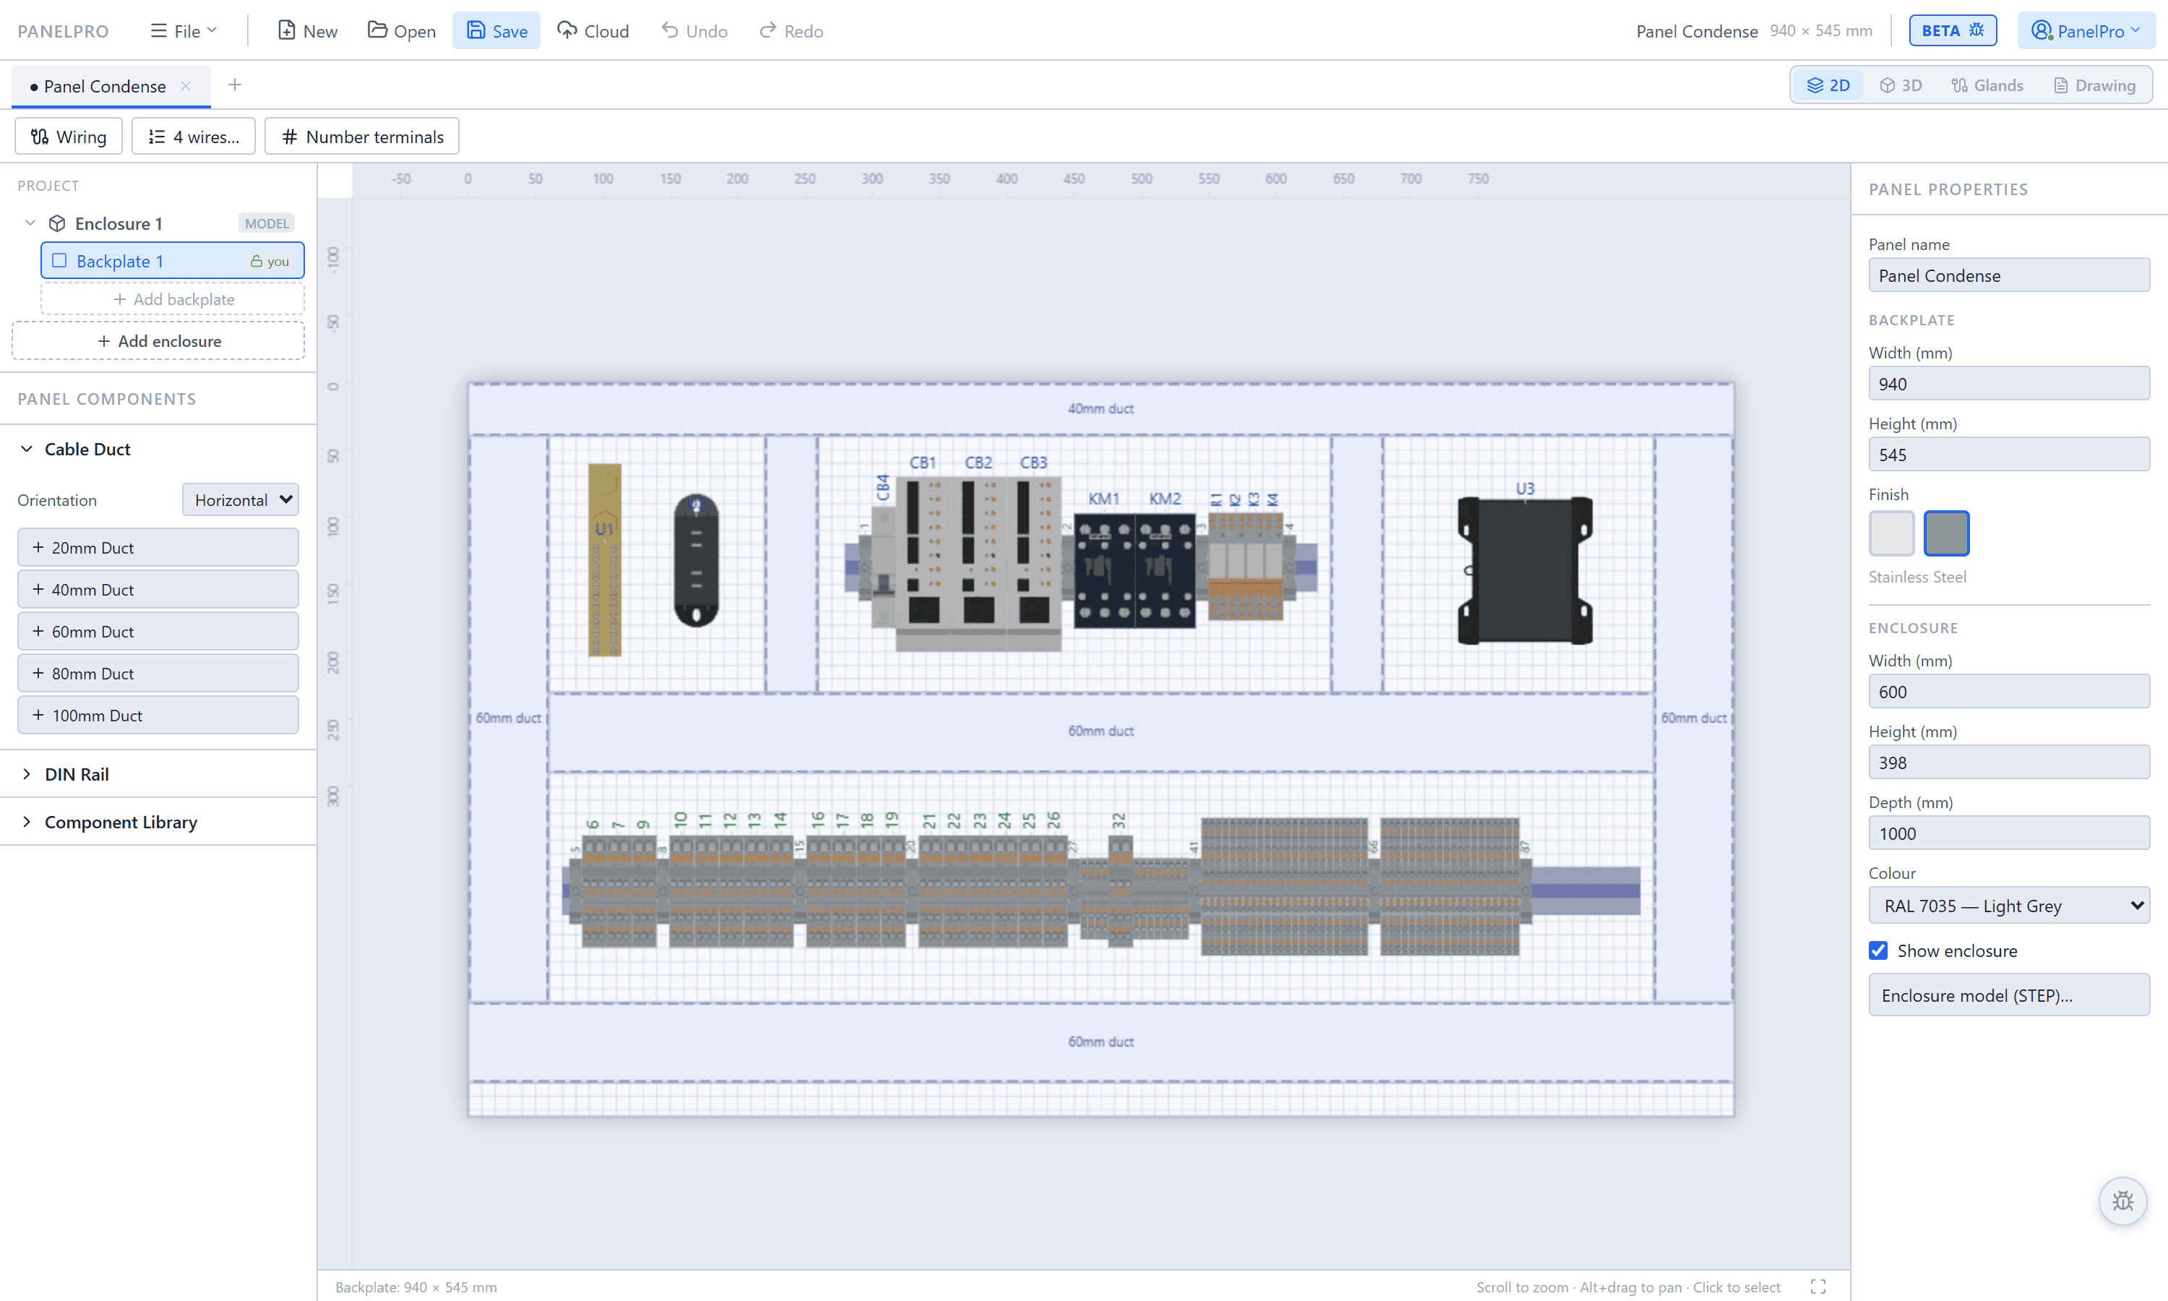The height and width of the screenshot is (1301, 2168).
Task: Select the light grey finish swatch
Action: point(1891,533)
